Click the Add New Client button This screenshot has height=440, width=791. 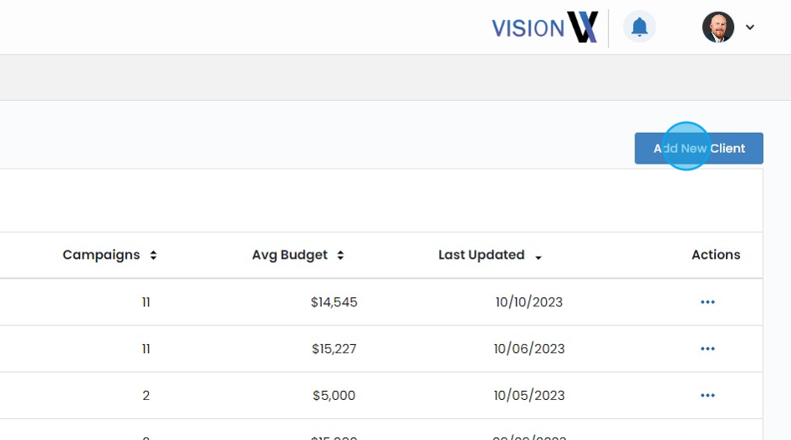click(698, 149)
